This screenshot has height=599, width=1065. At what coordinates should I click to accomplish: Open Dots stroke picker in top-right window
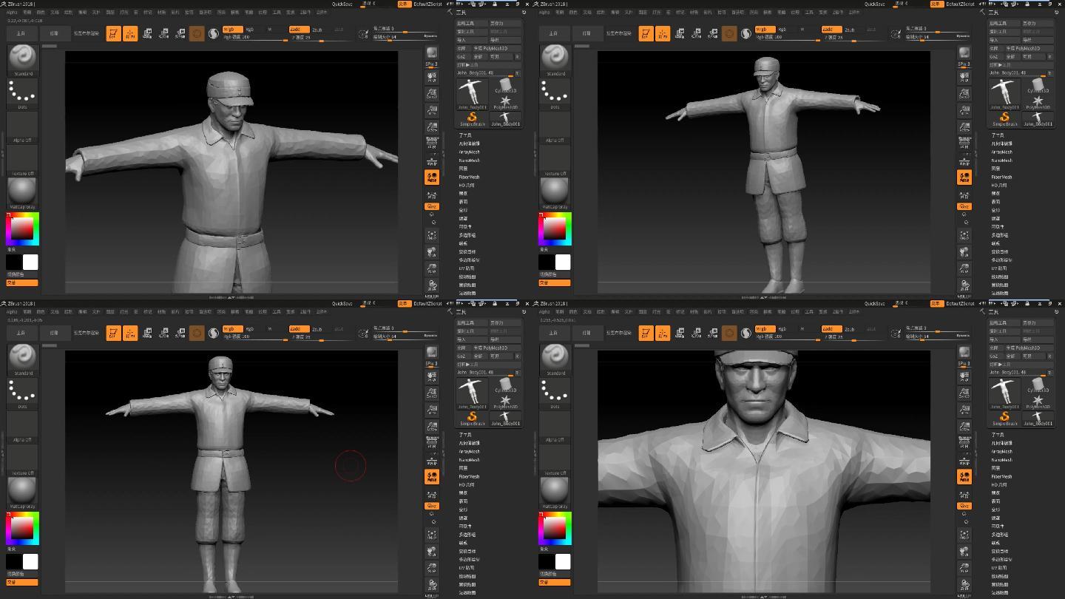pos(555,92)
